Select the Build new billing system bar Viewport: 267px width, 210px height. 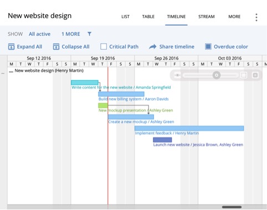coord(121,94)
